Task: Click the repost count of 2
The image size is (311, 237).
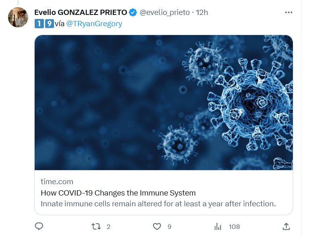Action: (x=108, y=227)
